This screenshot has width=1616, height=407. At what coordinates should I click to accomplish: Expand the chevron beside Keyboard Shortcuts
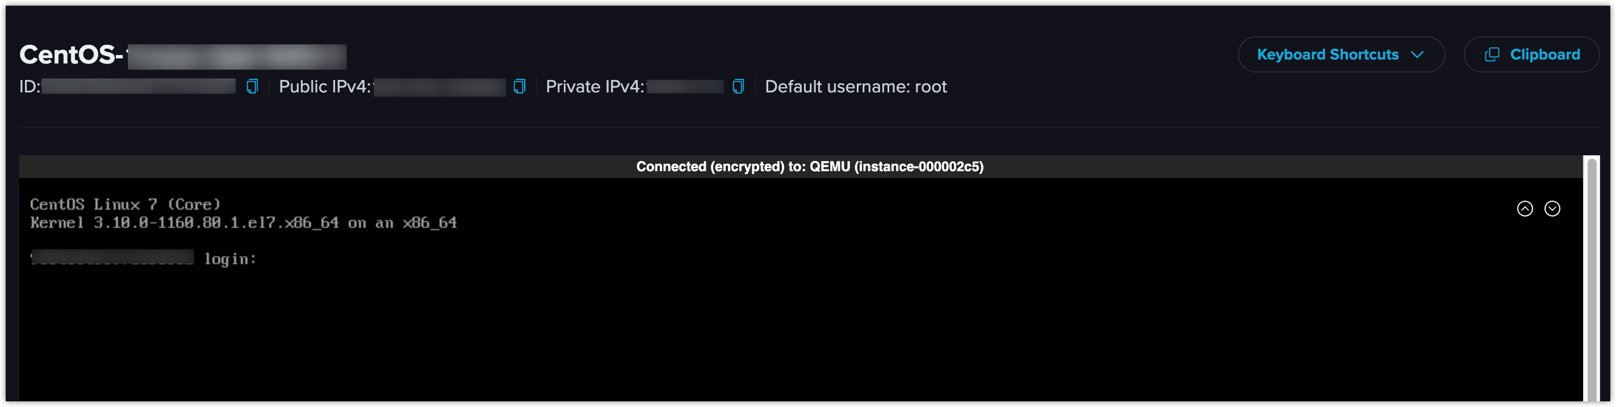(1417, 55)
